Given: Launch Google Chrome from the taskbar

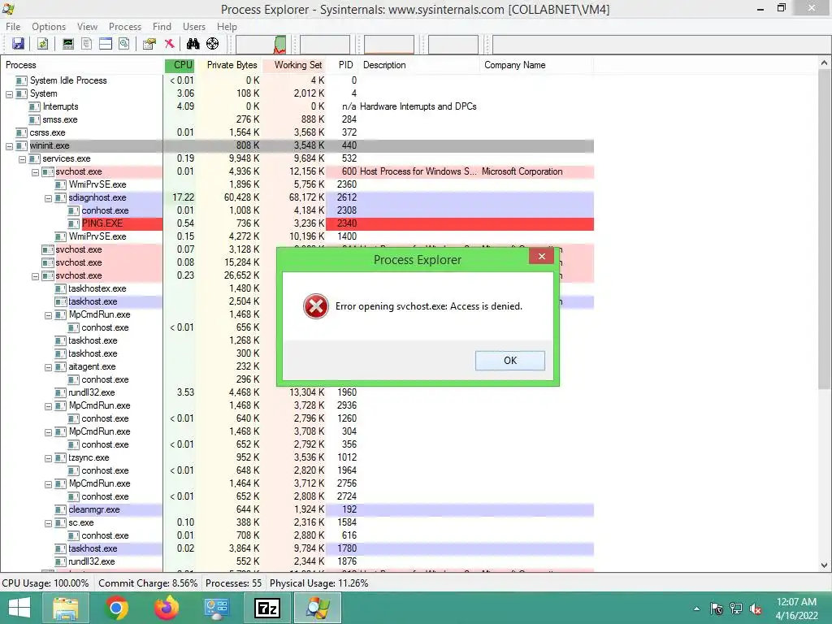Looking at the screenshot, I should tap(116, 608).
